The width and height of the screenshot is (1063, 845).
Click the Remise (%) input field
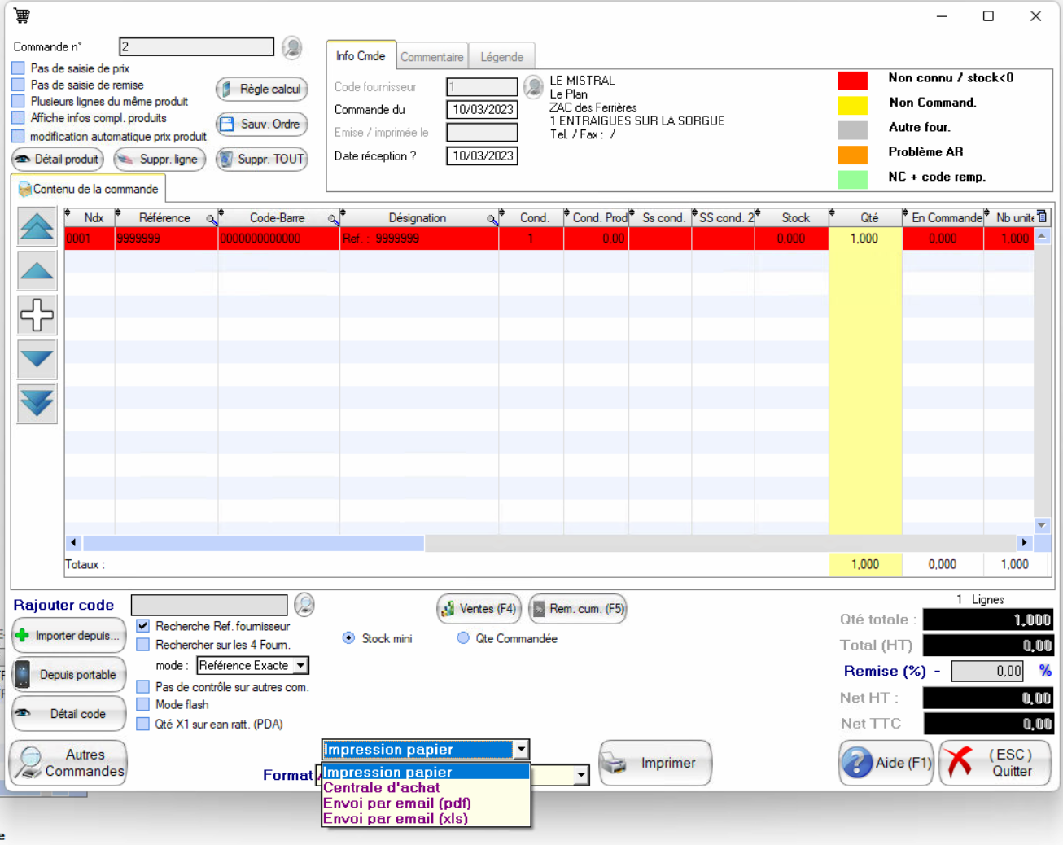point(986,671)
